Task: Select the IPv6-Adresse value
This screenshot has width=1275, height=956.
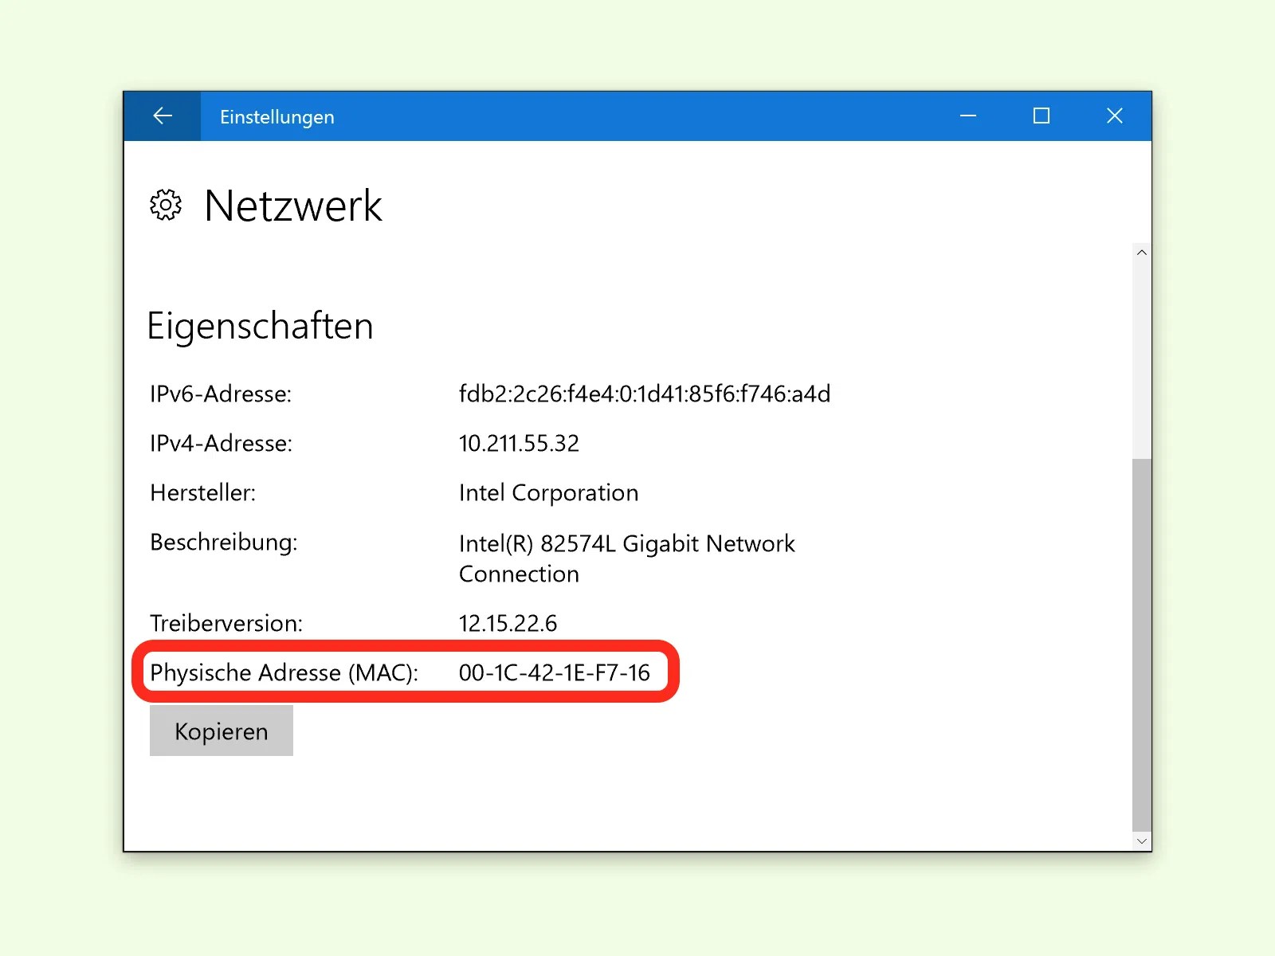Action: [644, 394]
